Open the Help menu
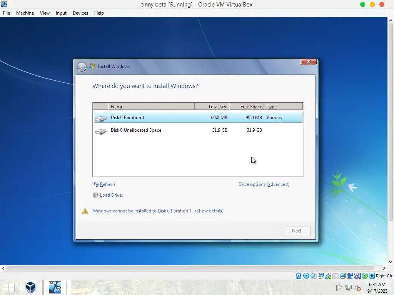 [99, 13]
